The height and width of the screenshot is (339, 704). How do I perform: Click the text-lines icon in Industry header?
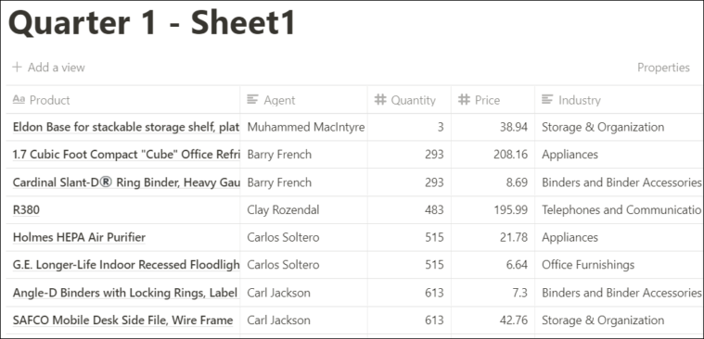click(x=547, y=99)
